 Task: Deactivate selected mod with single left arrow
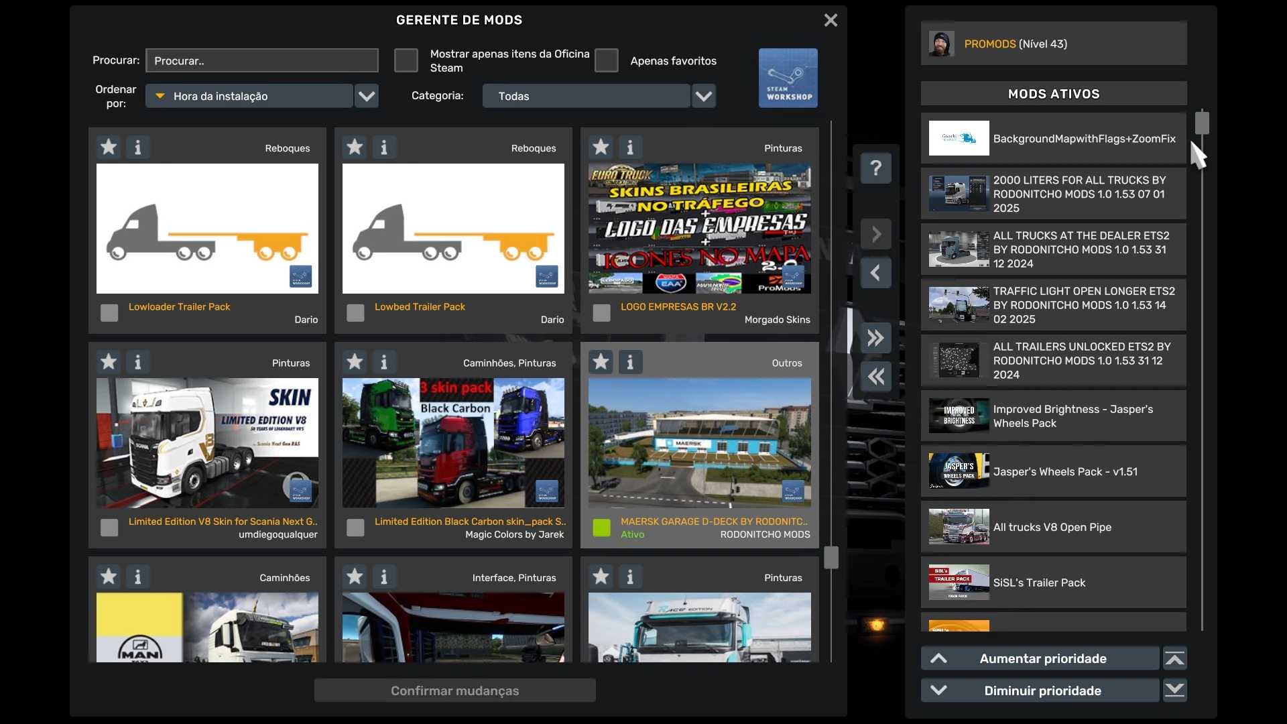pyautogui.click(x=875, y=273)
